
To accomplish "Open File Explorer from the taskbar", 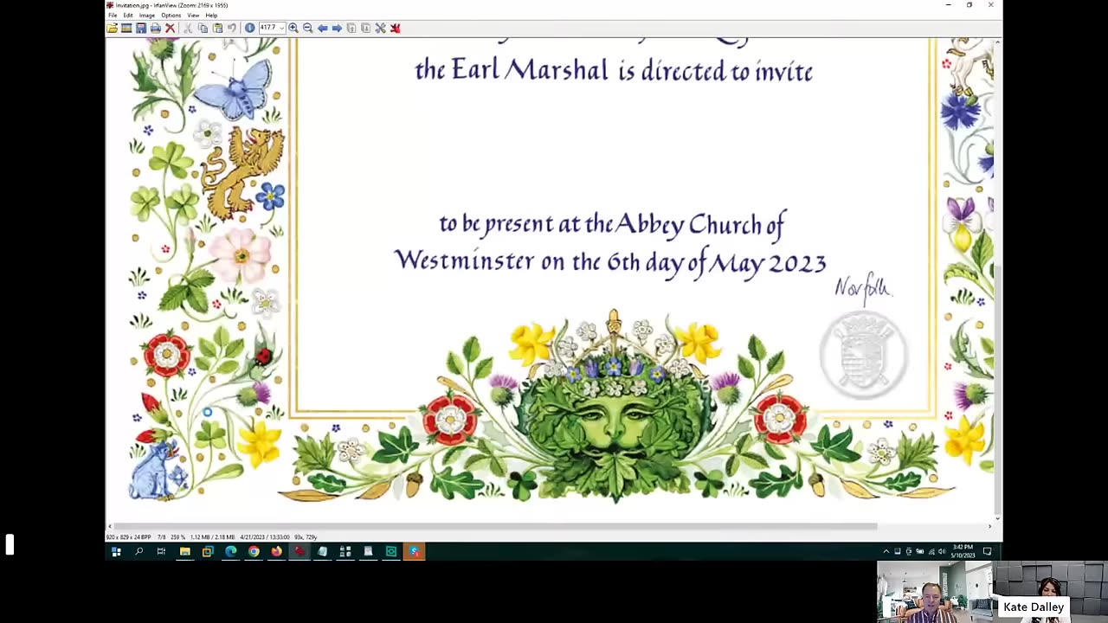I will tap(184, 551).
